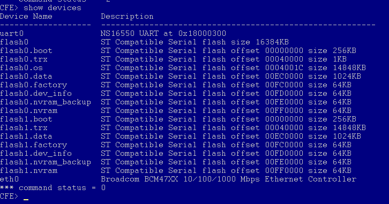
Task: Click the 'command status = 0' line
Action: point(53,187)
